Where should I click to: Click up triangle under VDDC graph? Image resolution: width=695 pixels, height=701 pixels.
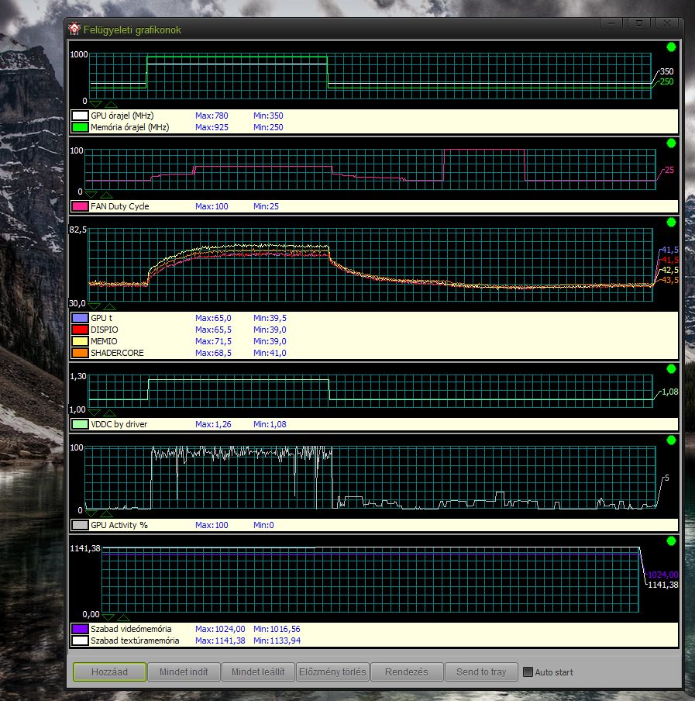[x=109, y=413]
